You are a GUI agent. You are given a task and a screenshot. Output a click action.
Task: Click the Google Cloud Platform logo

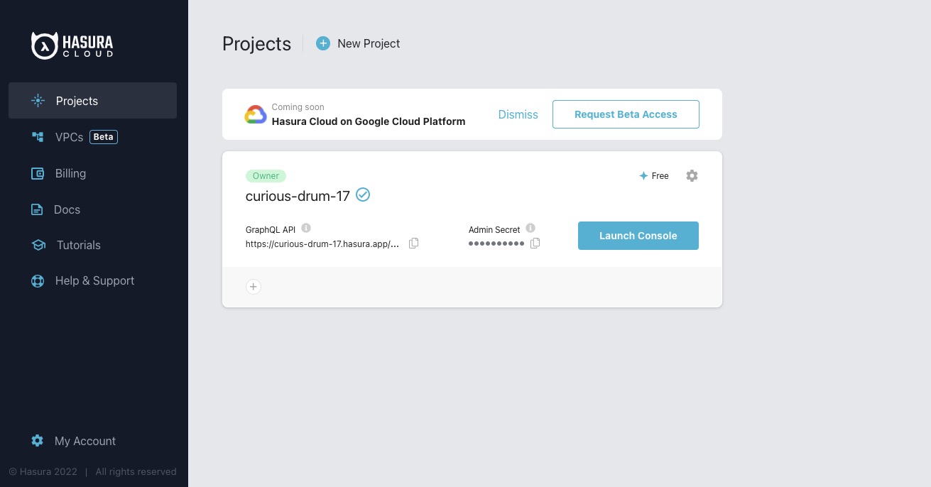256,114
